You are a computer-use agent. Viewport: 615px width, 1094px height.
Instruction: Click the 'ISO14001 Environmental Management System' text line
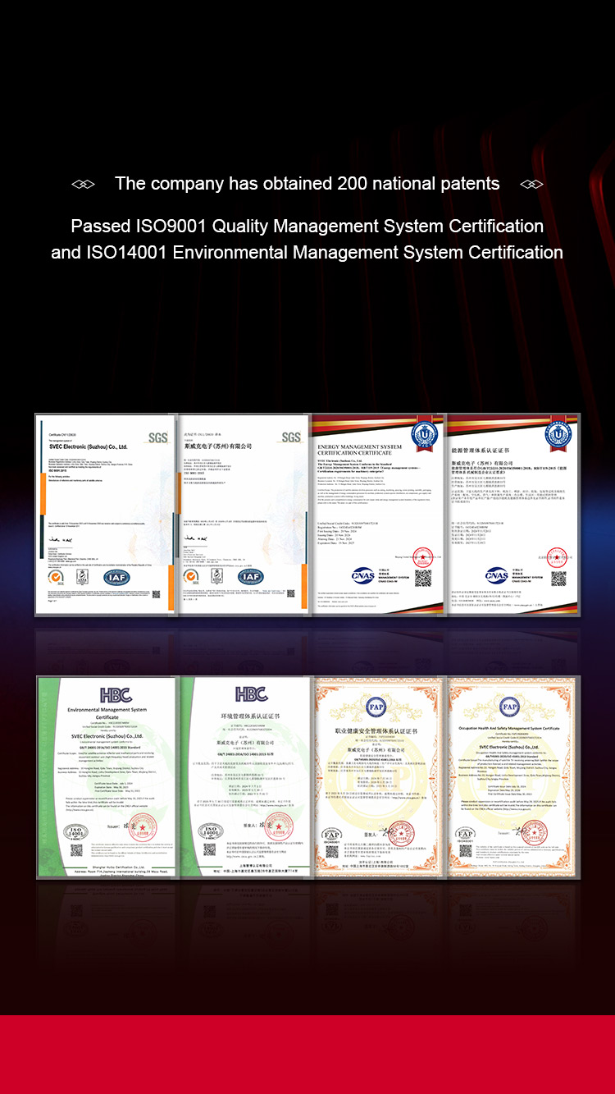pyautogui.click(x=307, y=253)
